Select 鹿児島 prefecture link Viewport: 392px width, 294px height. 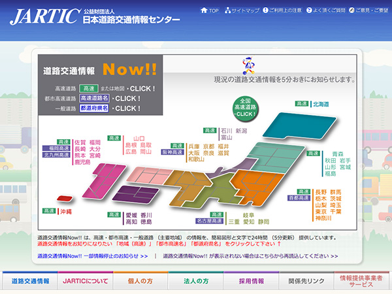[x=82, y=162]
